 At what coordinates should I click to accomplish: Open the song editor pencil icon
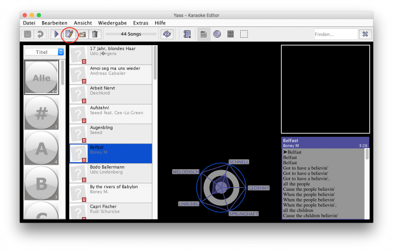coord(69,34)
